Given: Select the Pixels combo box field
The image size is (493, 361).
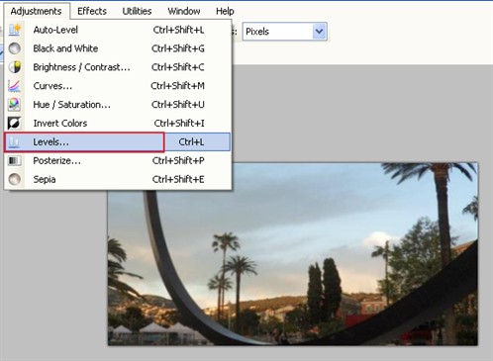Looking at the screenshot, I should pos(284,32).
